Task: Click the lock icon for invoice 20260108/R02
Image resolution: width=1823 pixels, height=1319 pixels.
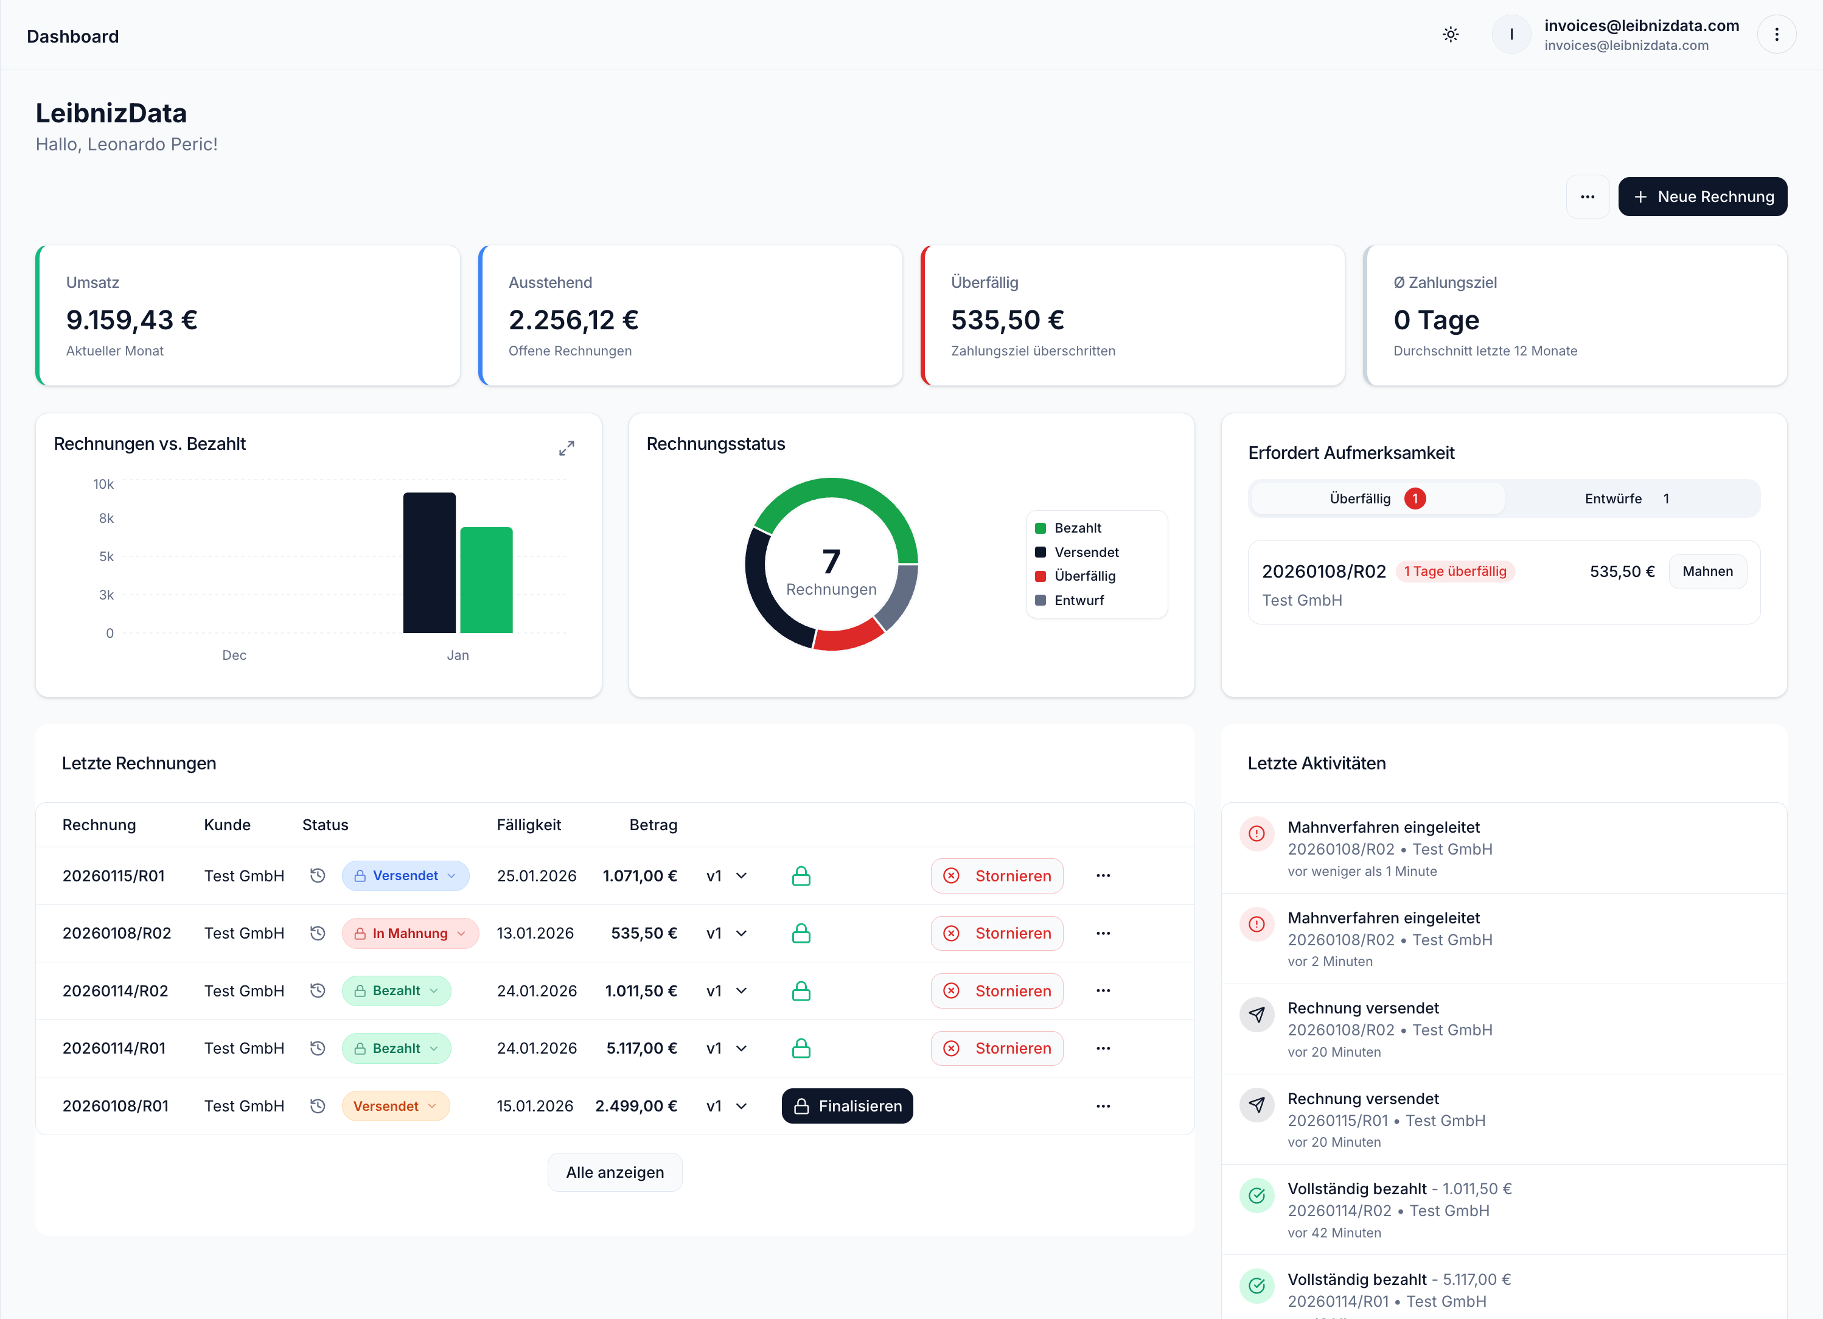Action: (801, 933)
